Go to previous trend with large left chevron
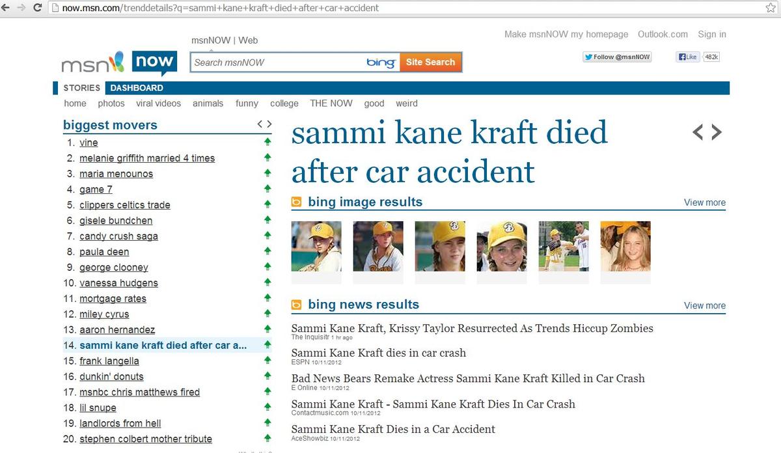781x453 pixels. pos(698,133)
